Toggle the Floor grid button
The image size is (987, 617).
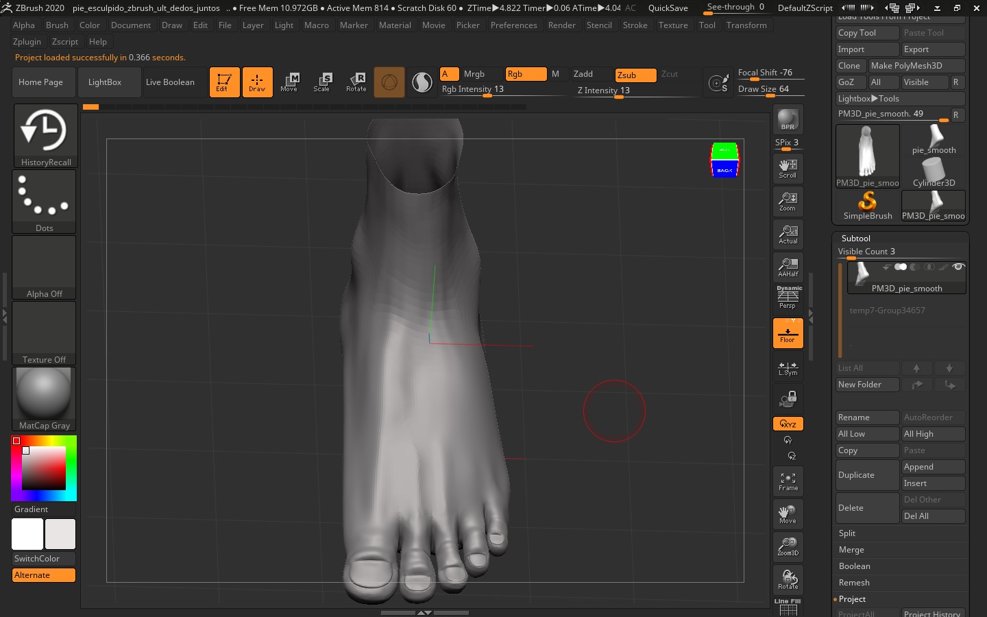point(788,333)
